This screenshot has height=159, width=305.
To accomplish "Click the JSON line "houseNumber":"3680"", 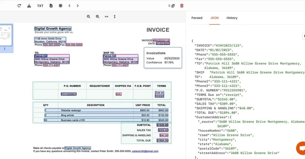I will point(218,131).
